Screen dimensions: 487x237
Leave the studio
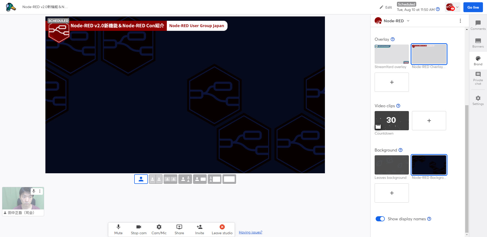tap(222, 229)
